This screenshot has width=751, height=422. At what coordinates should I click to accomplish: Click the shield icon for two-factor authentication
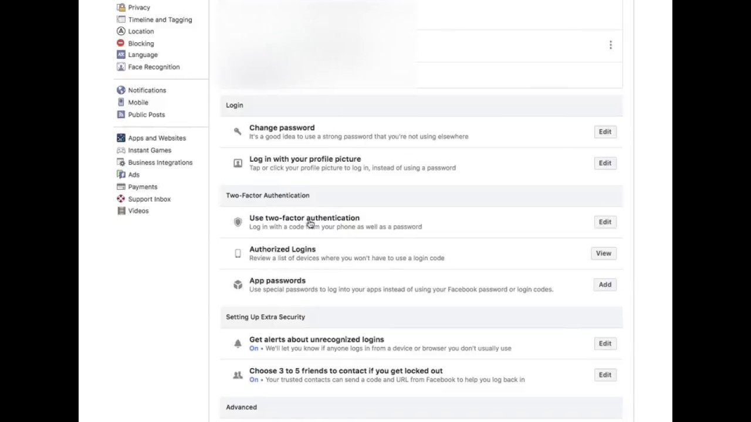[238, 222]
